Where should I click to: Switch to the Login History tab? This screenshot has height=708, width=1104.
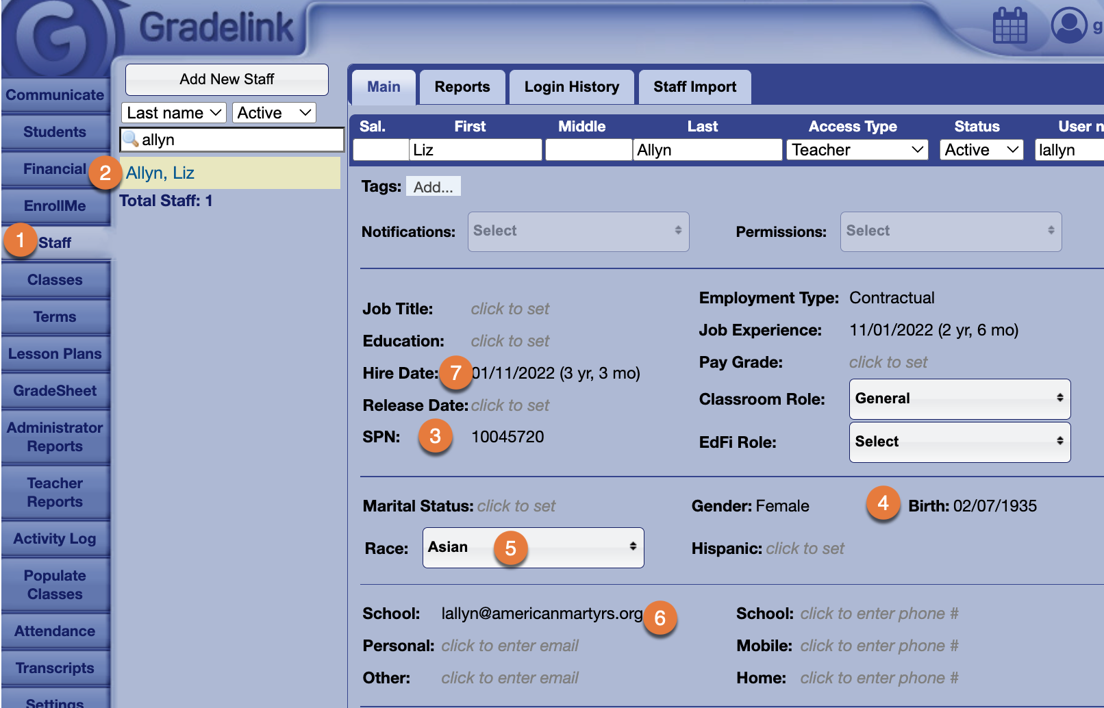[572, 87]
